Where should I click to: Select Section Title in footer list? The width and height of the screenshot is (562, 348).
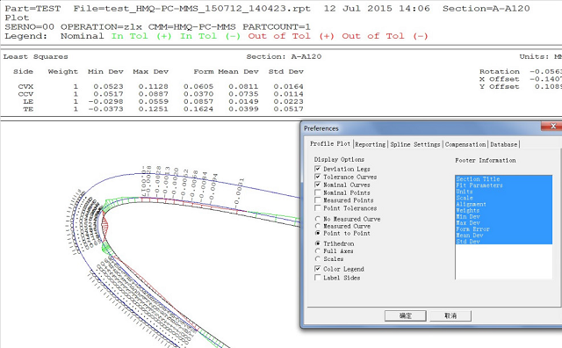(x=503, y=179)
